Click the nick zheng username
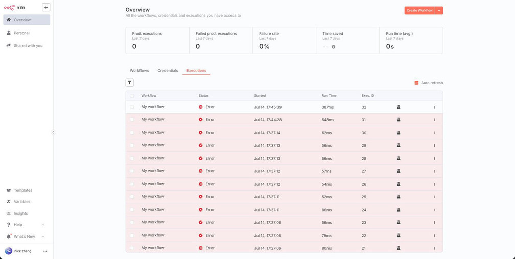This screenshot has height=259, width=515. (x=23, y=251)
